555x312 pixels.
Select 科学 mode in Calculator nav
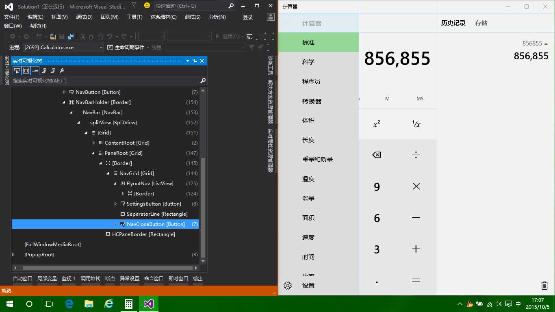coord(319,62)
